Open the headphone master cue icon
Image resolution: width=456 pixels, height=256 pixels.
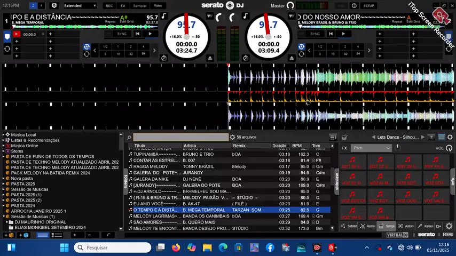pos(290,5)
